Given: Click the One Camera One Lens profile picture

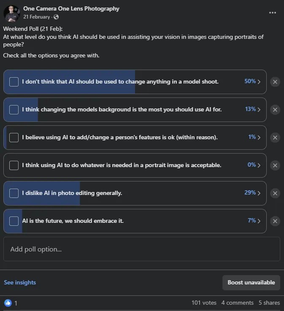Looking at the screenshot, I should [x=12, y=13].
